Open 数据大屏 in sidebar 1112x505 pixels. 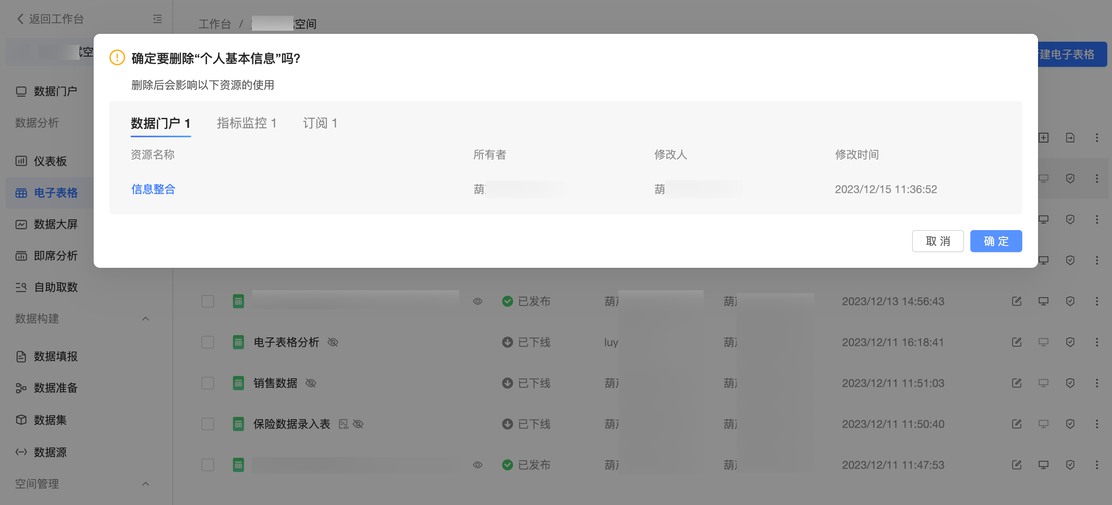click(55, 225)
